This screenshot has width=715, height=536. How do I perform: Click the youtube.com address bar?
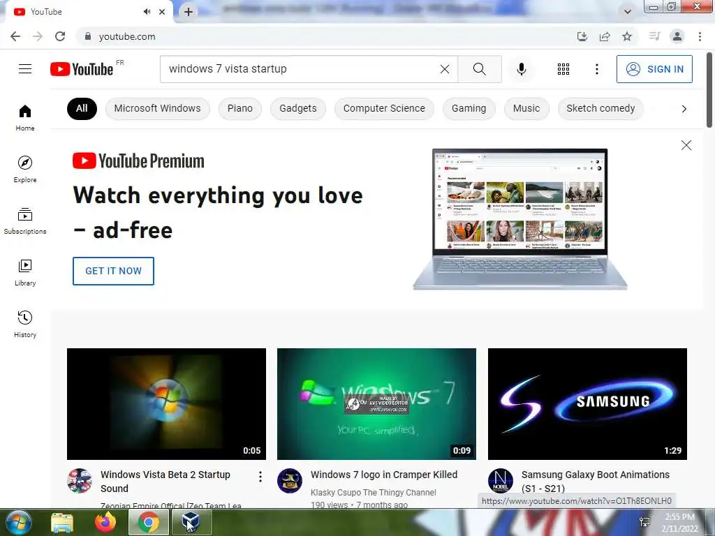(328, 36)
